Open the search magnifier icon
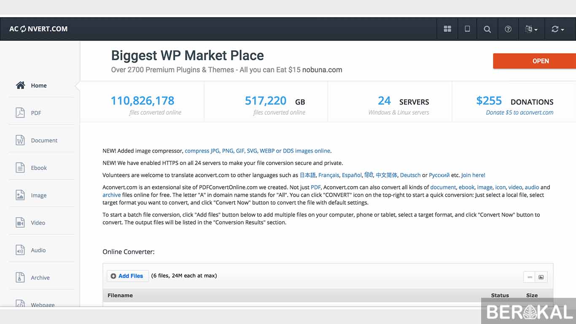Viewport: 576px width, 324px height. (x=487, y=29)
